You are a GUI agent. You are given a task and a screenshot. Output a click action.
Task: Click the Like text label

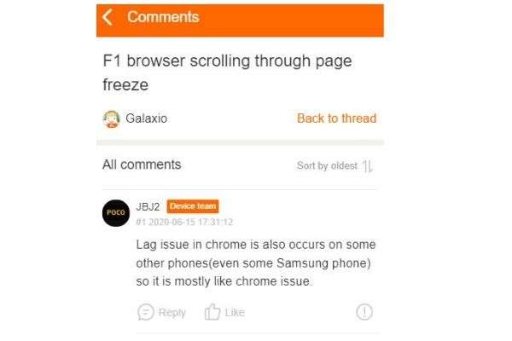pos(235,312)
